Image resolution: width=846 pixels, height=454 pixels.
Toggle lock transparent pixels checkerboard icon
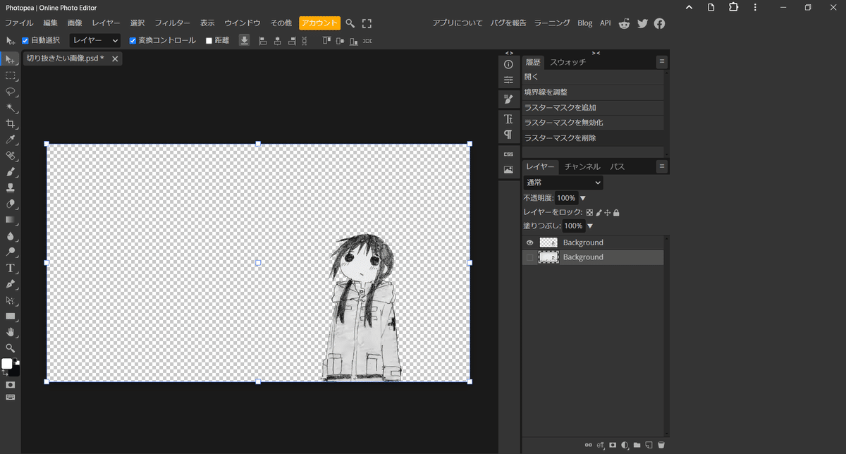click(589, 212)
